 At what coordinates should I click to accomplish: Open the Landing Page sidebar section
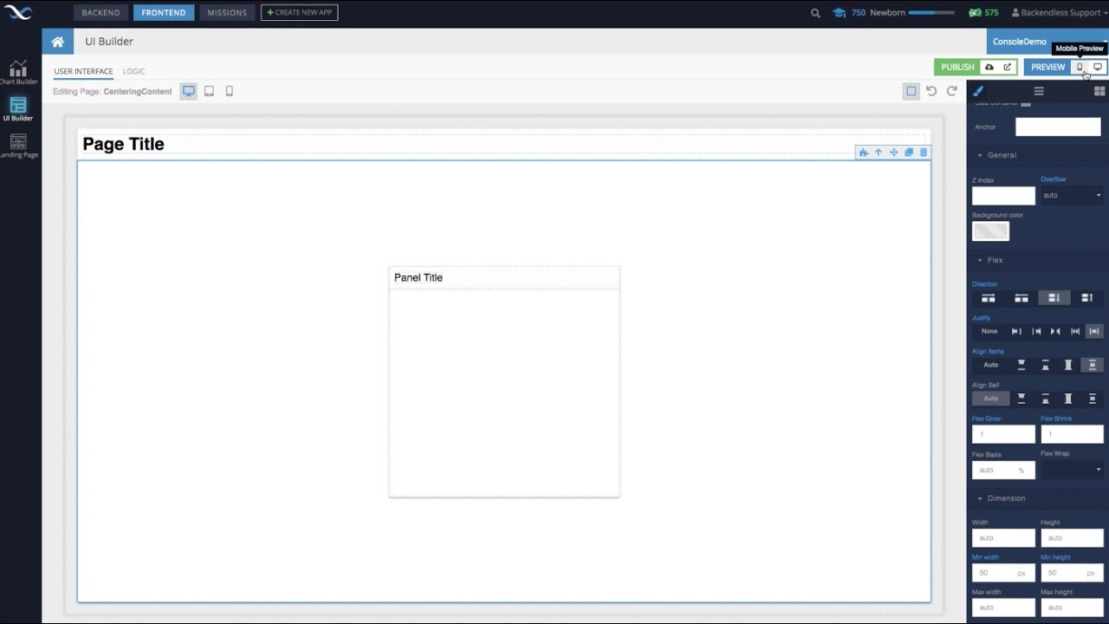point(18,146)
